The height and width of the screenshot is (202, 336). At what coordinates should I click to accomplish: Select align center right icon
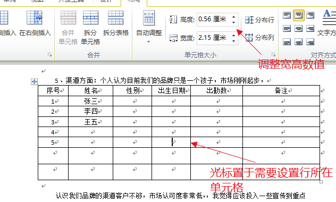pyautogui.click(x=310, y=29)
